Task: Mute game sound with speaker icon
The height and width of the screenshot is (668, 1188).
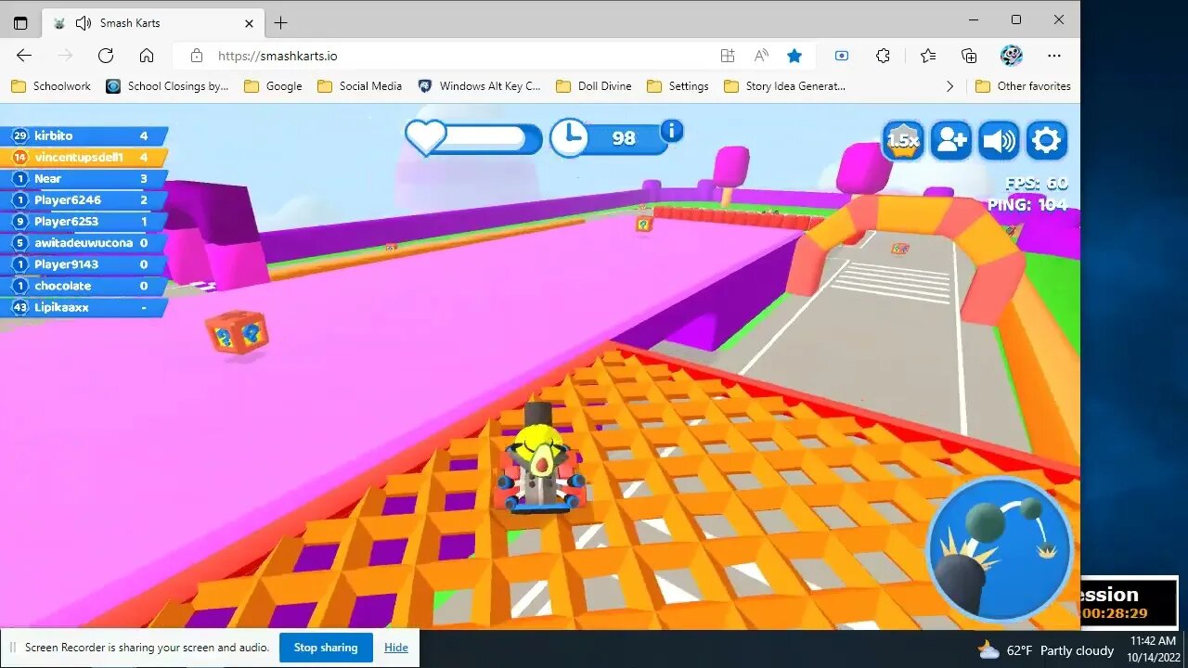Action: pos(999,141)
